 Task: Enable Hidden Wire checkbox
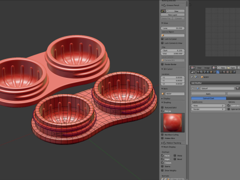tap(162, 138)
